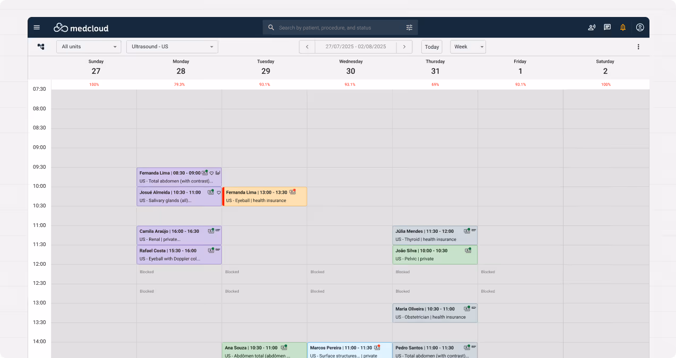
Task: Open the orange notifications bell
Action: pos(623,27)
